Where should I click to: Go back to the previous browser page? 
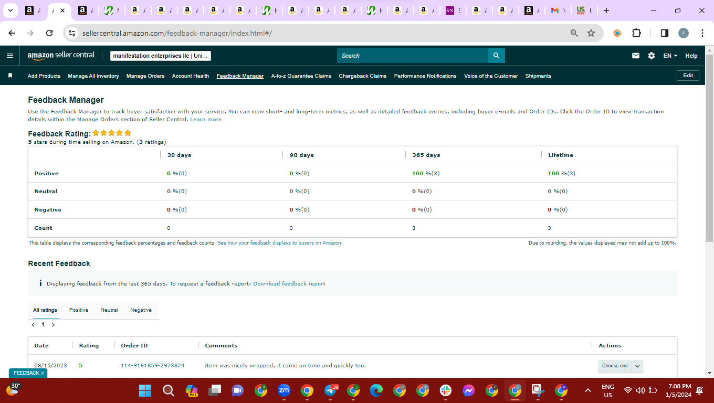tap(12, 33)
